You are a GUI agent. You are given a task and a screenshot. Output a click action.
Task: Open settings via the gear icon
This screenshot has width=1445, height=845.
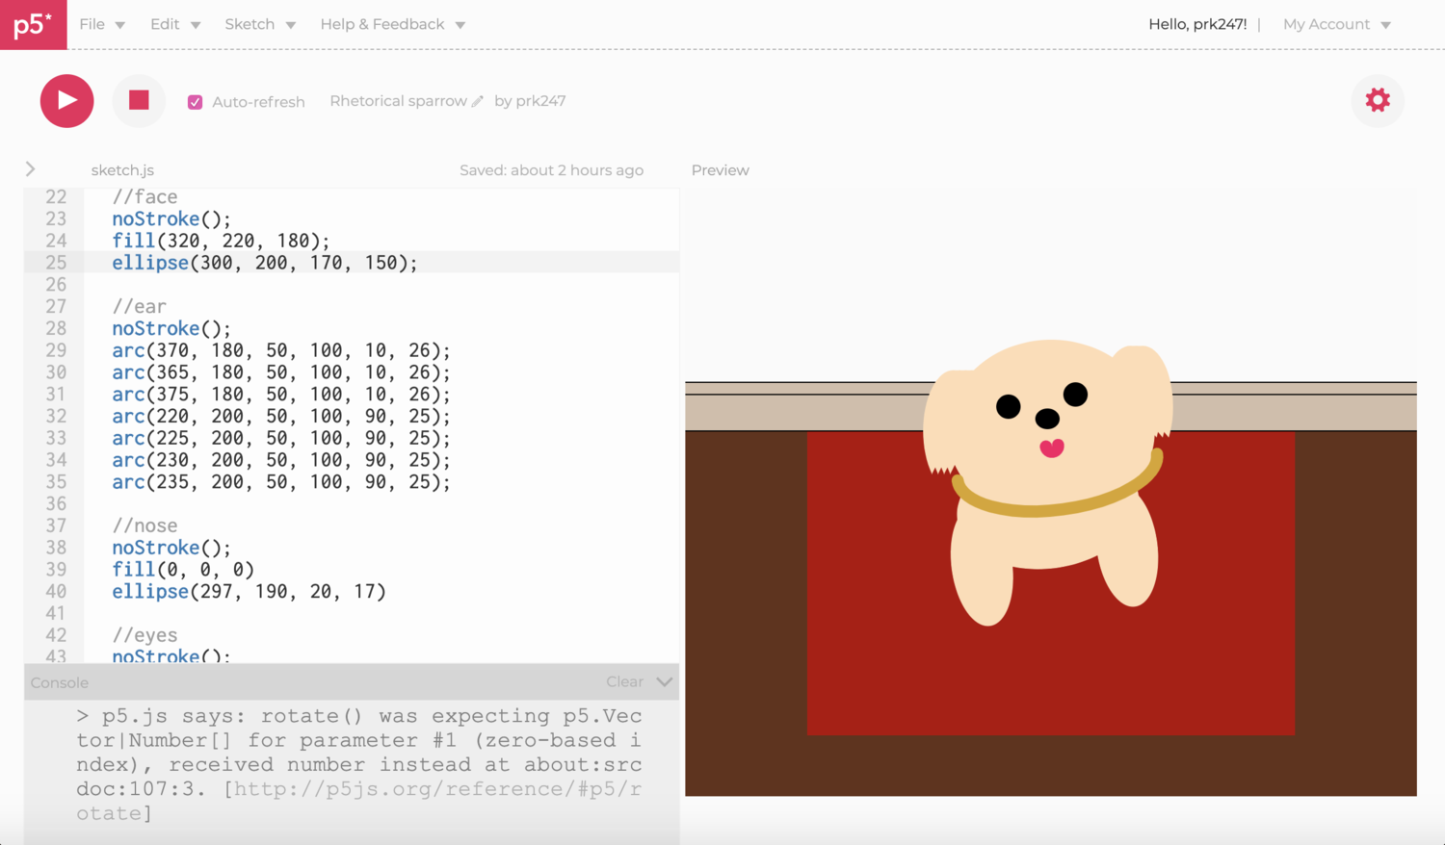pos(1378,100)
